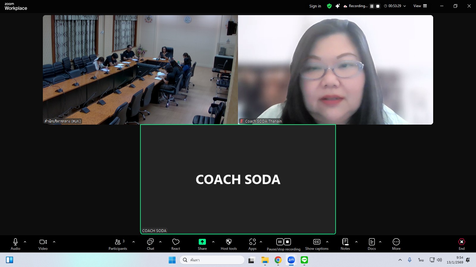Toggle the camera Video button
This screenshot has height=267, width=476.
click(x=43, y=244)
